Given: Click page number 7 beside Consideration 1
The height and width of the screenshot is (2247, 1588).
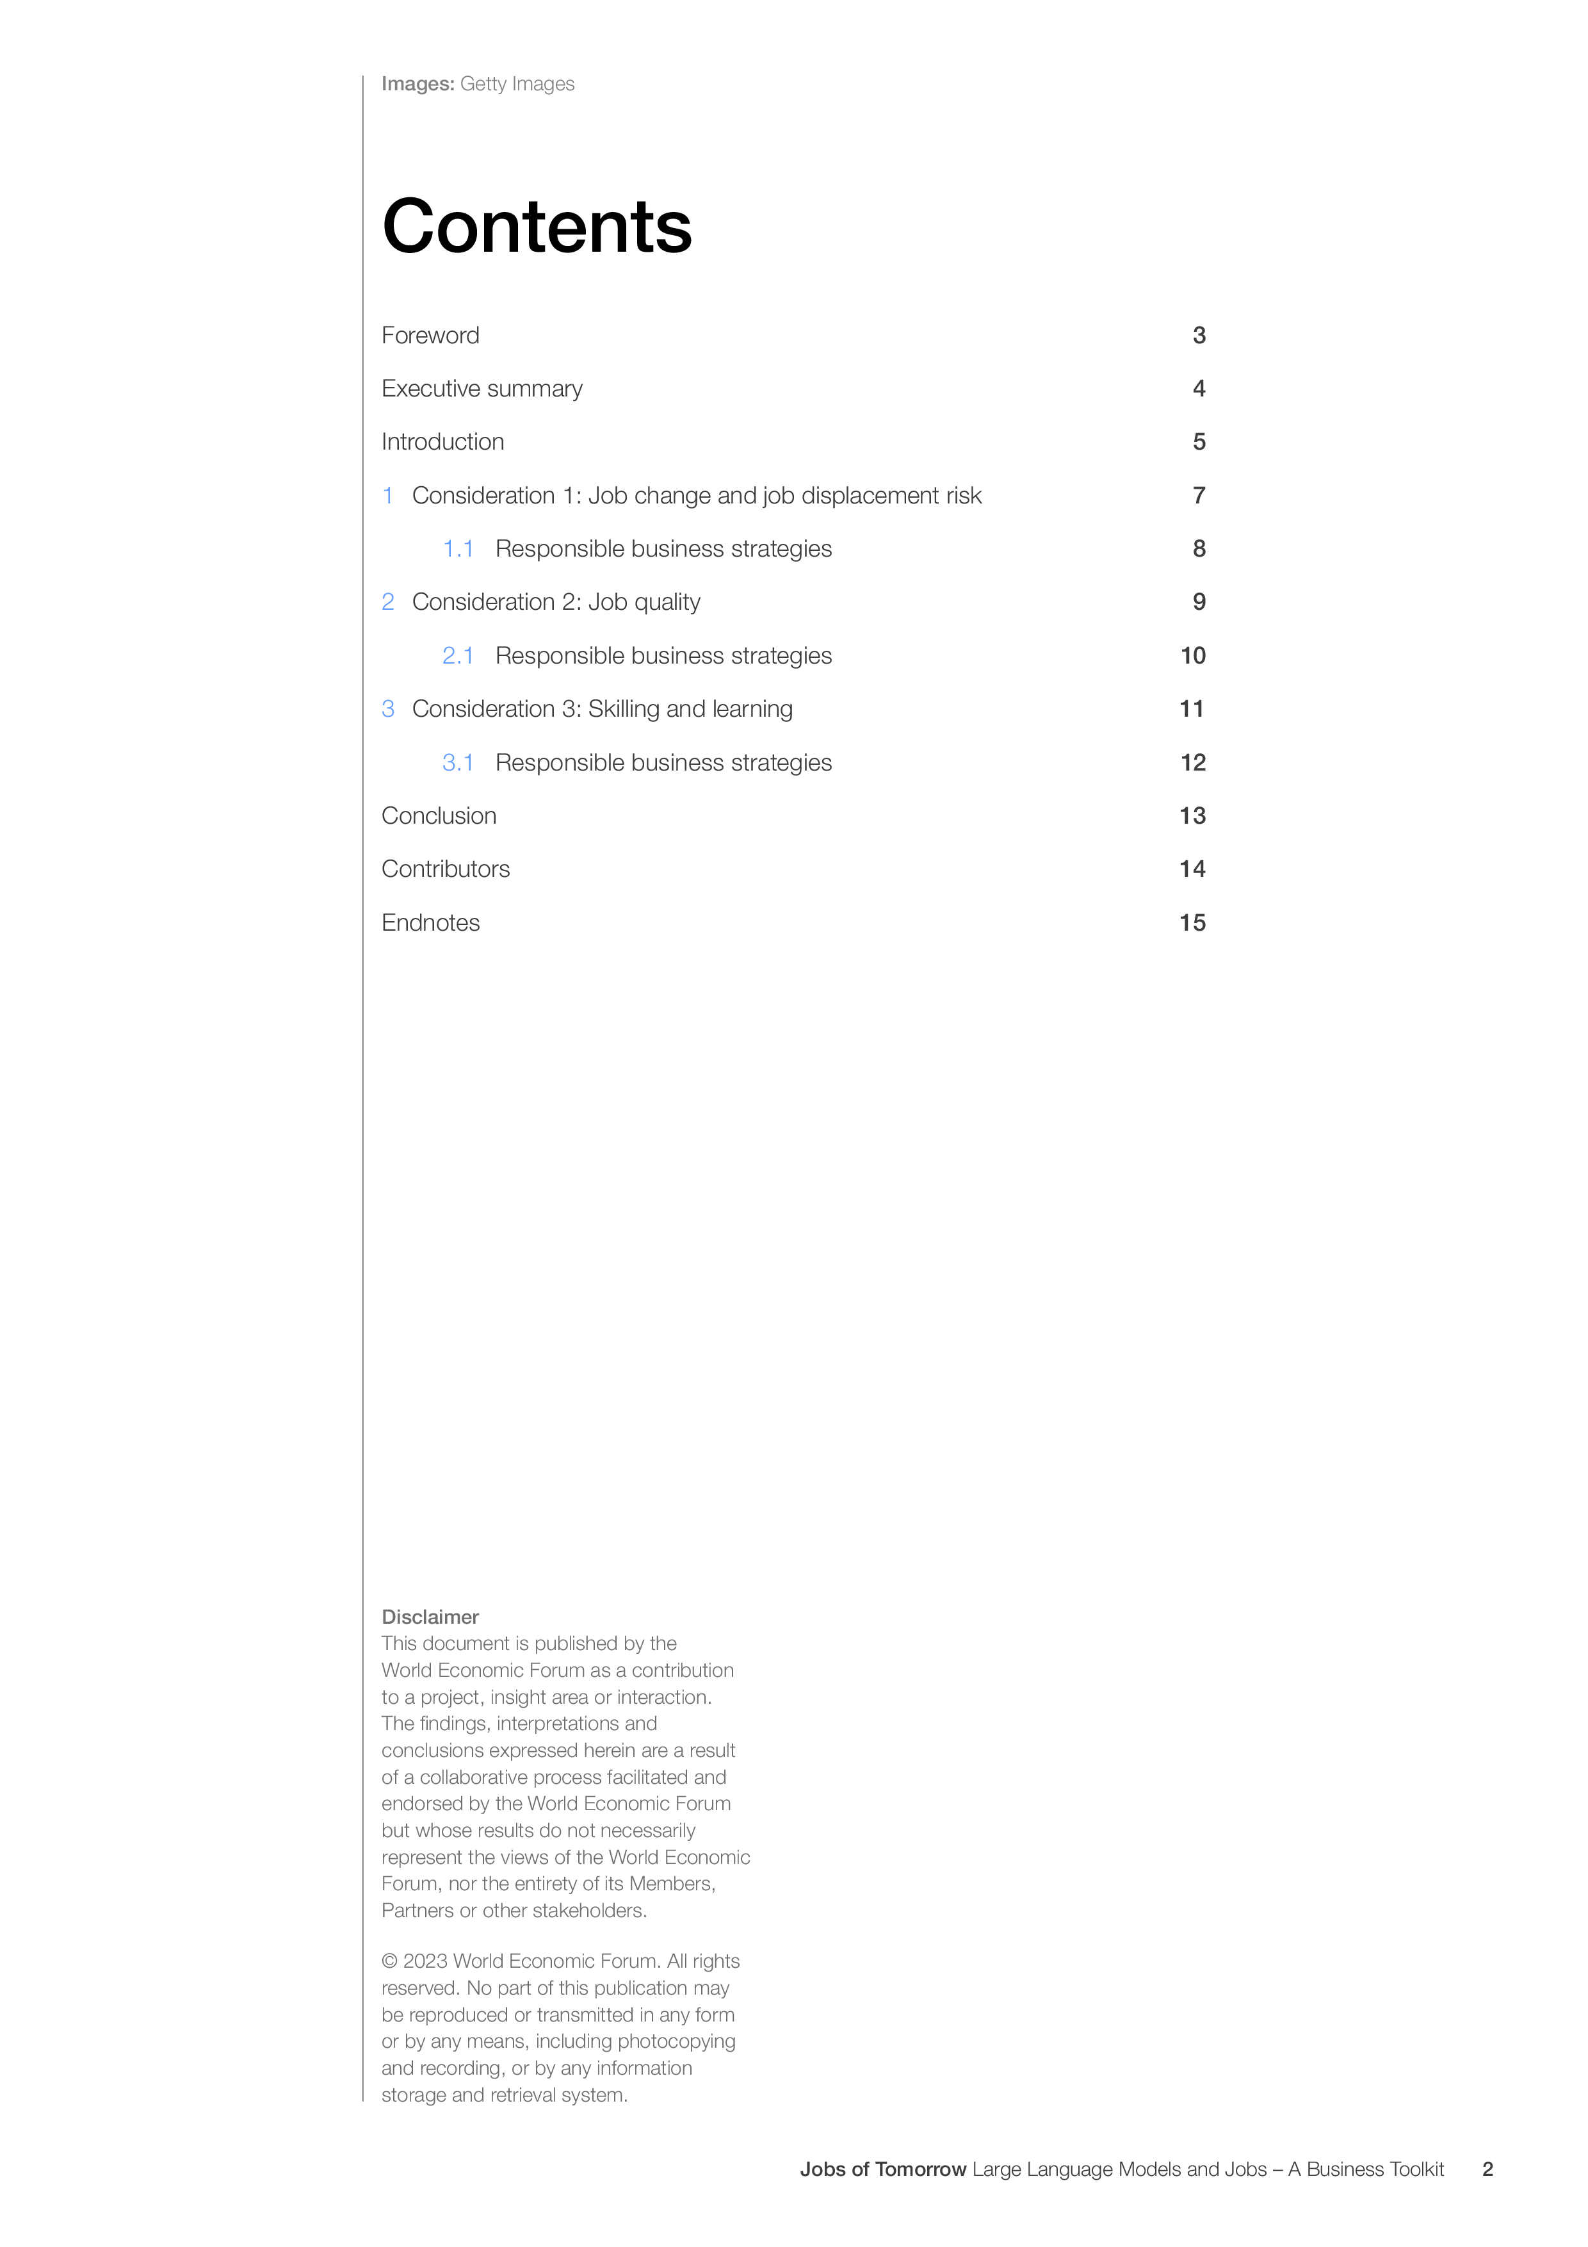Looking at the screenshot, I should pos(1199,496).
